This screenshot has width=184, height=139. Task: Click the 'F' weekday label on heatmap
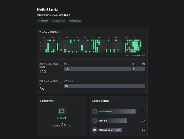41,50
